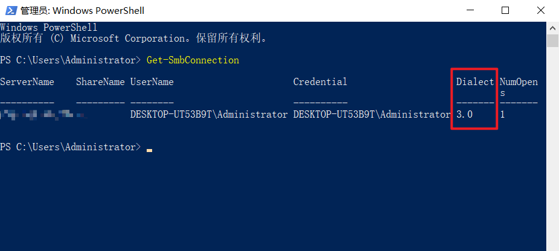
Task: Click the title bar text 管理员: Windows PowerShell
Action: (82, 11)
